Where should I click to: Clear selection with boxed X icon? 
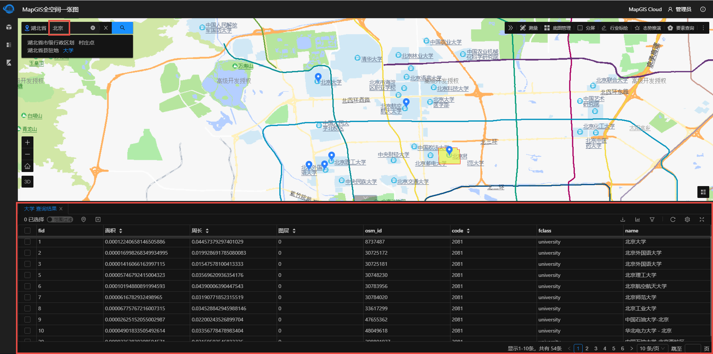(x=98, y=219)
